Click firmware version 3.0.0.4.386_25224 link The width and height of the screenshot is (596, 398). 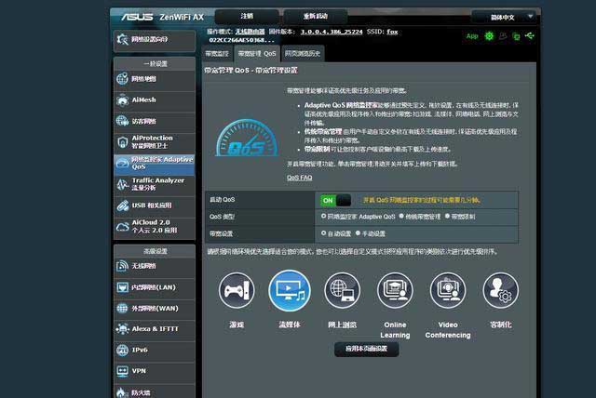(x=332, y=32)
